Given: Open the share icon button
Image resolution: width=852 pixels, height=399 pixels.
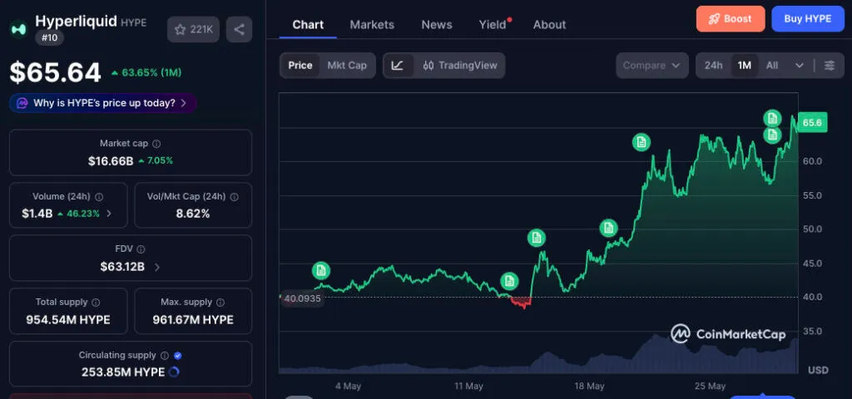Looking at the screenshot, I should click(239, 29).
